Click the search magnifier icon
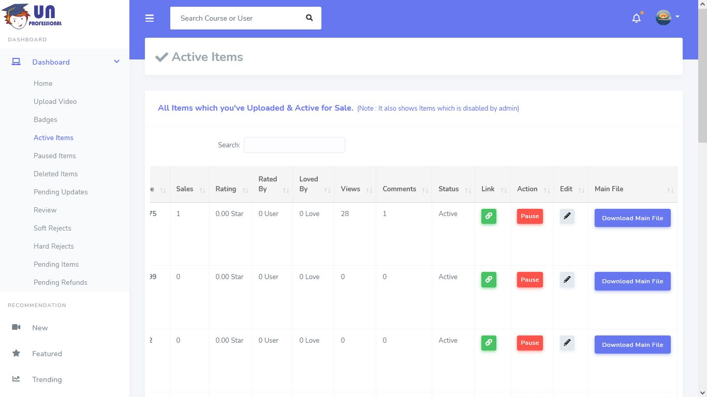The image size is (707, 397). [309, 18]
